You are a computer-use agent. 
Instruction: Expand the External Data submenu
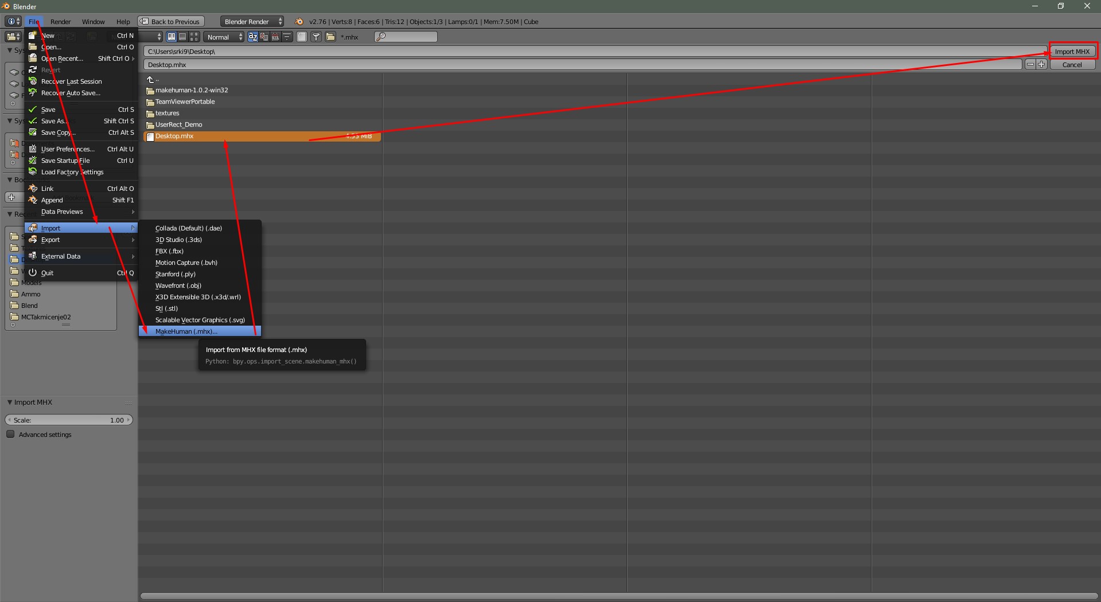click(x=81, y=256)
